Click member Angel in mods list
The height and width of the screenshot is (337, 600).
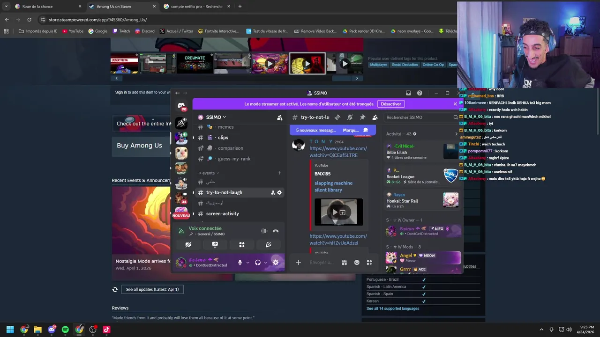tap(423, 257)
